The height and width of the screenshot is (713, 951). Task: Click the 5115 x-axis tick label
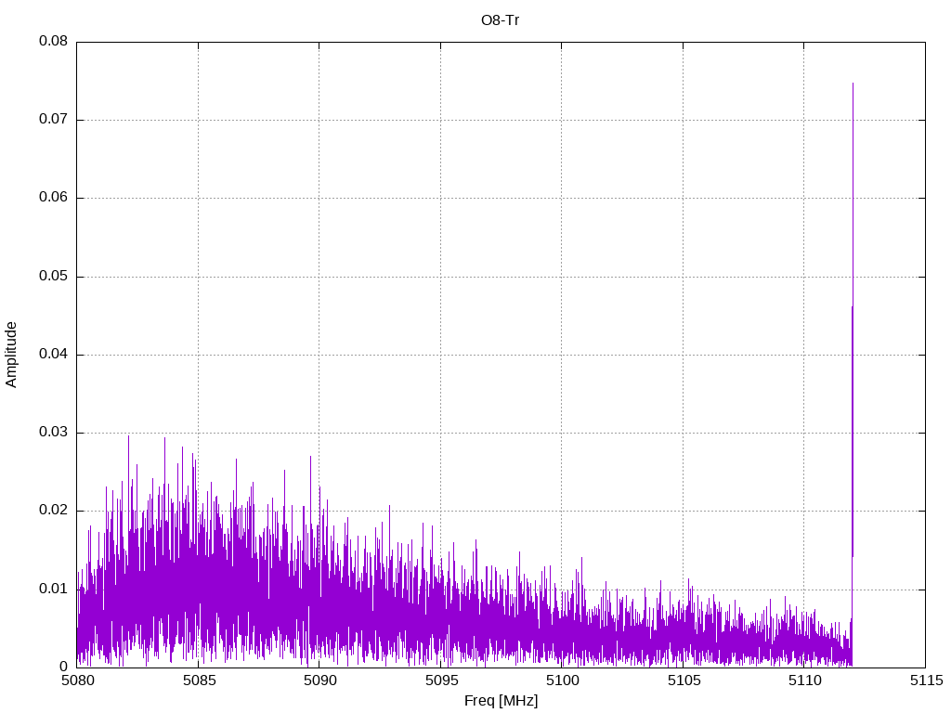point(925,681)
